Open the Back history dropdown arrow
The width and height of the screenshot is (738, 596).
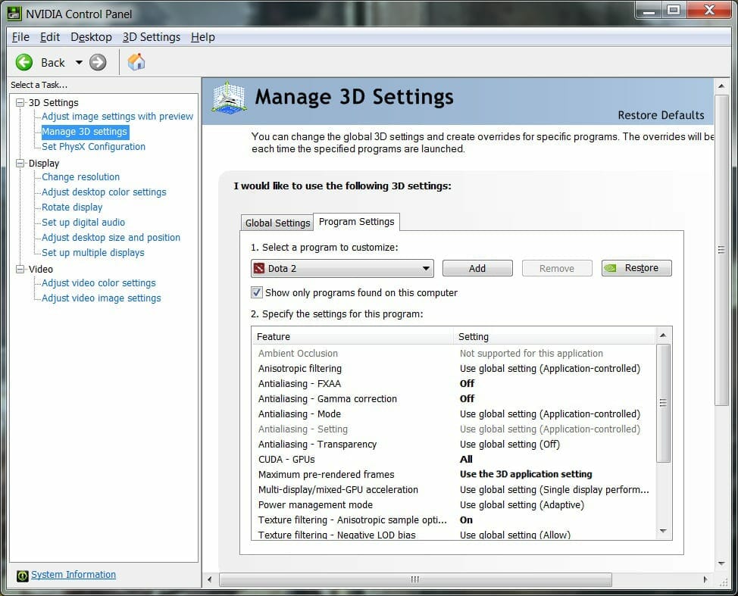click(78, 62)
